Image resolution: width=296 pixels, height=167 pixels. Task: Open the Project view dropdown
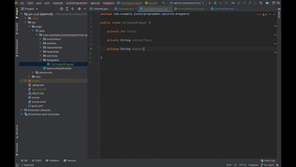(x=30, y=9)
